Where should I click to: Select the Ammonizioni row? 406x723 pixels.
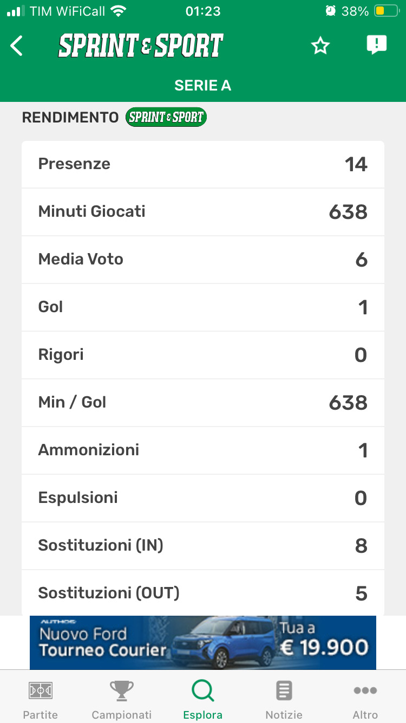(203, 450)
